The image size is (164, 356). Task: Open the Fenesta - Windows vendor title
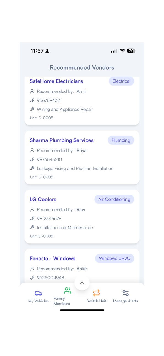point(53,258)
